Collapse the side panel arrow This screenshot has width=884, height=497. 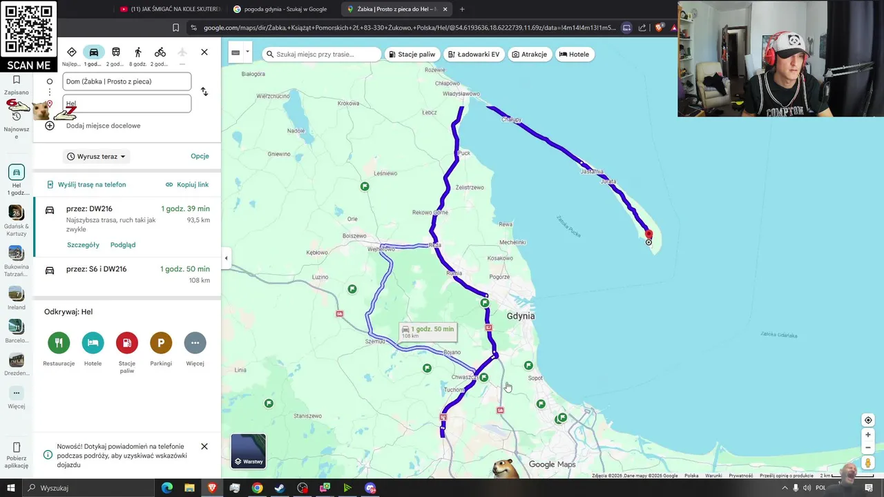point(226,258)
